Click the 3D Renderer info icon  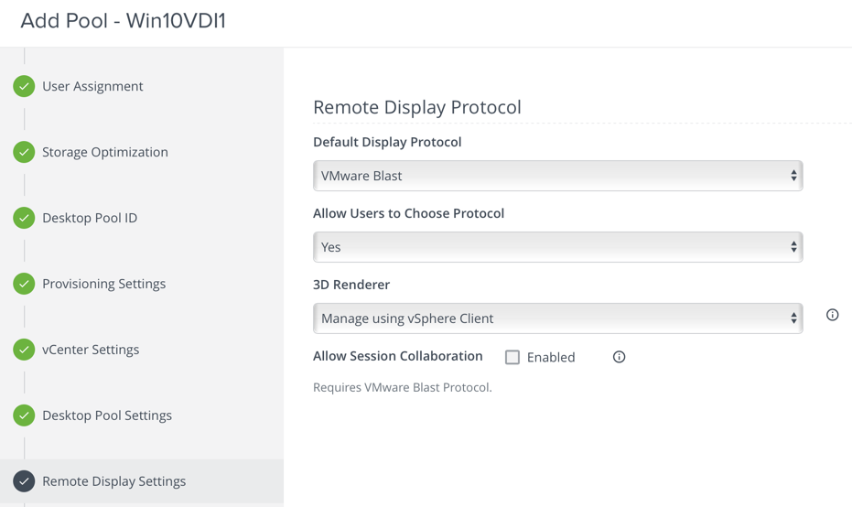(832, 315)
